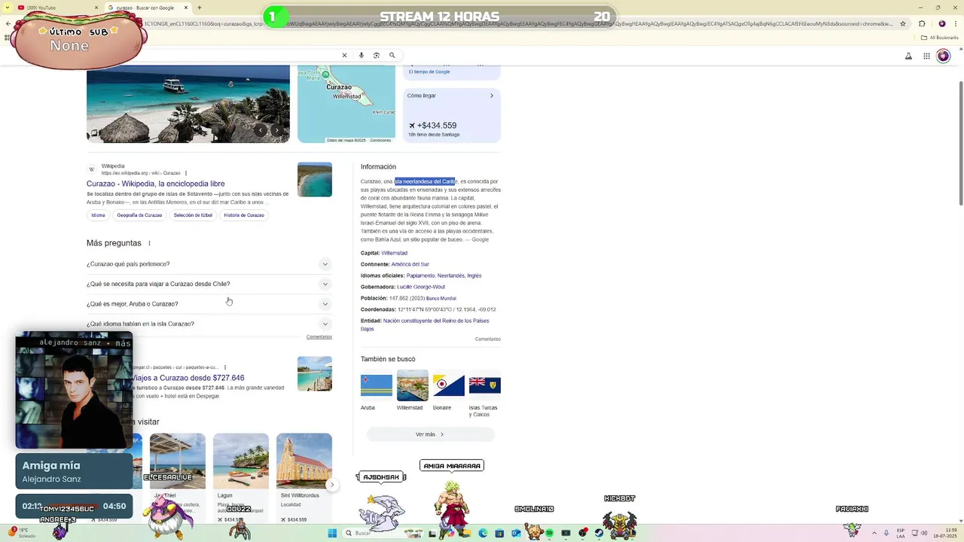The width and height of the screenshot is (964, 542).
Task: Open the 'Banco Mundial' source link
Action: tap(441, 299)
